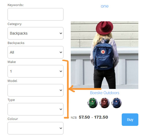Click the Buy button
This screenshot has height=136, width=142.
tap(130, 120)
